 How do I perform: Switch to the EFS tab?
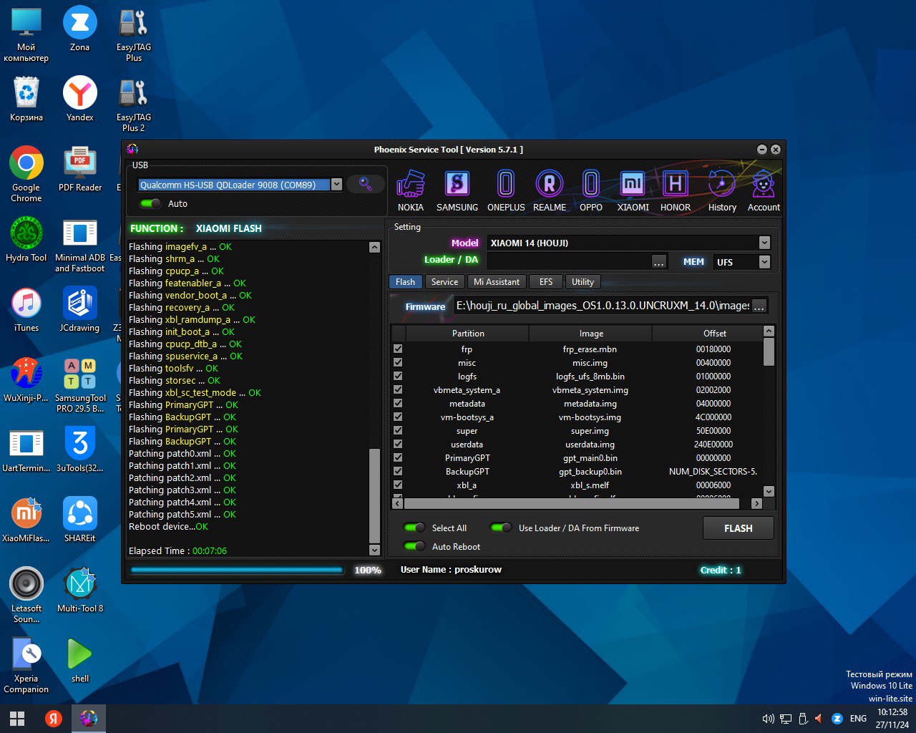546,282
